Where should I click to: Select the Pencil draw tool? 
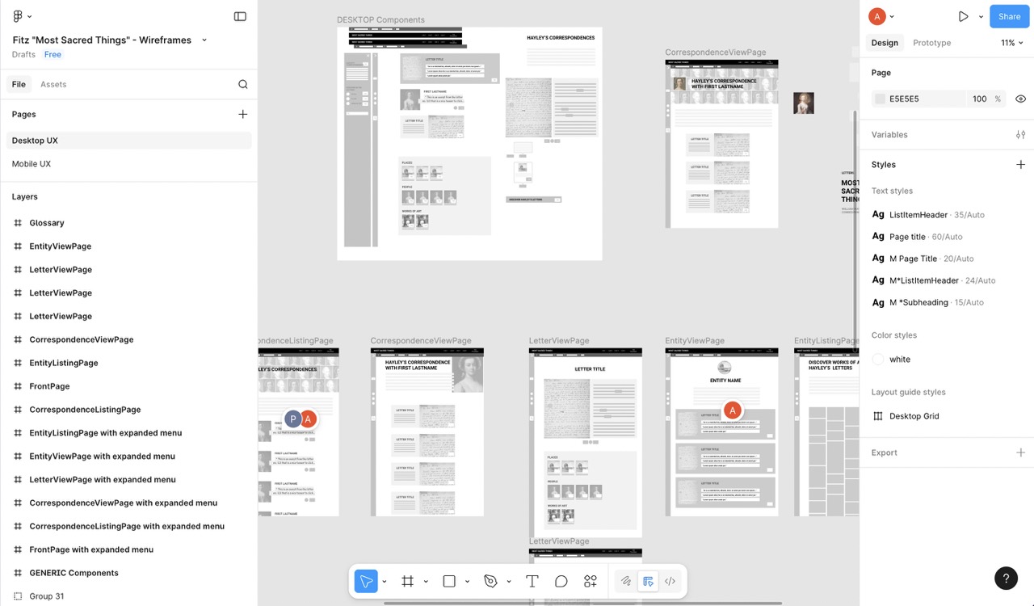tap(625, 581)
